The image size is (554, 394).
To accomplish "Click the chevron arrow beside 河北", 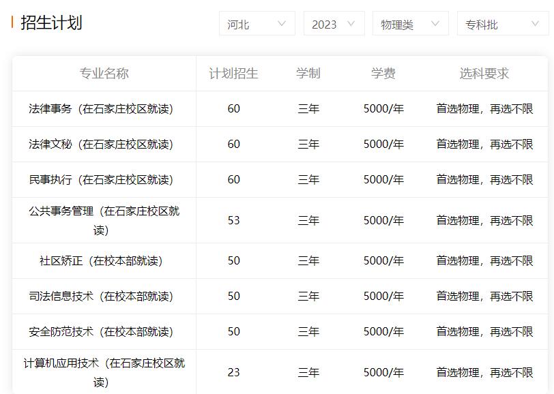I will point(282,22).
